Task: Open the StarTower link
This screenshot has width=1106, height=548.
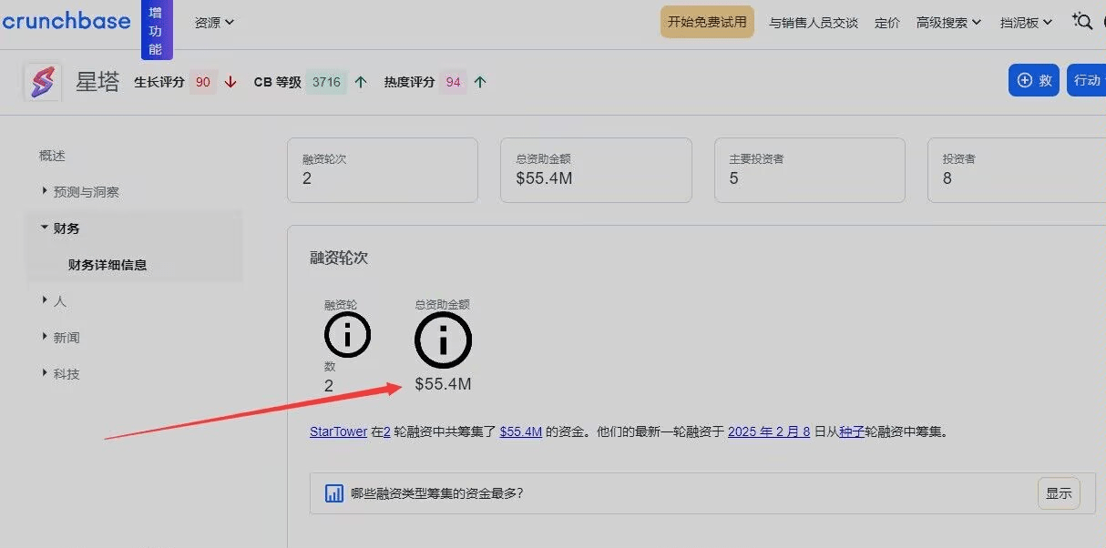Action: point(338,431)
